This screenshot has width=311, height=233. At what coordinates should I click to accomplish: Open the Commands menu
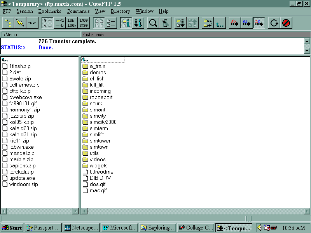[x=78, y=11]
